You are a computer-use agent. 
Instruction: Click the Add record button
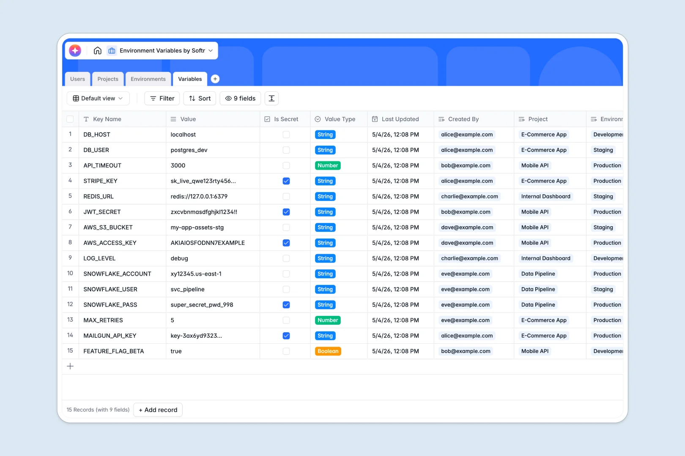[158, 410]
